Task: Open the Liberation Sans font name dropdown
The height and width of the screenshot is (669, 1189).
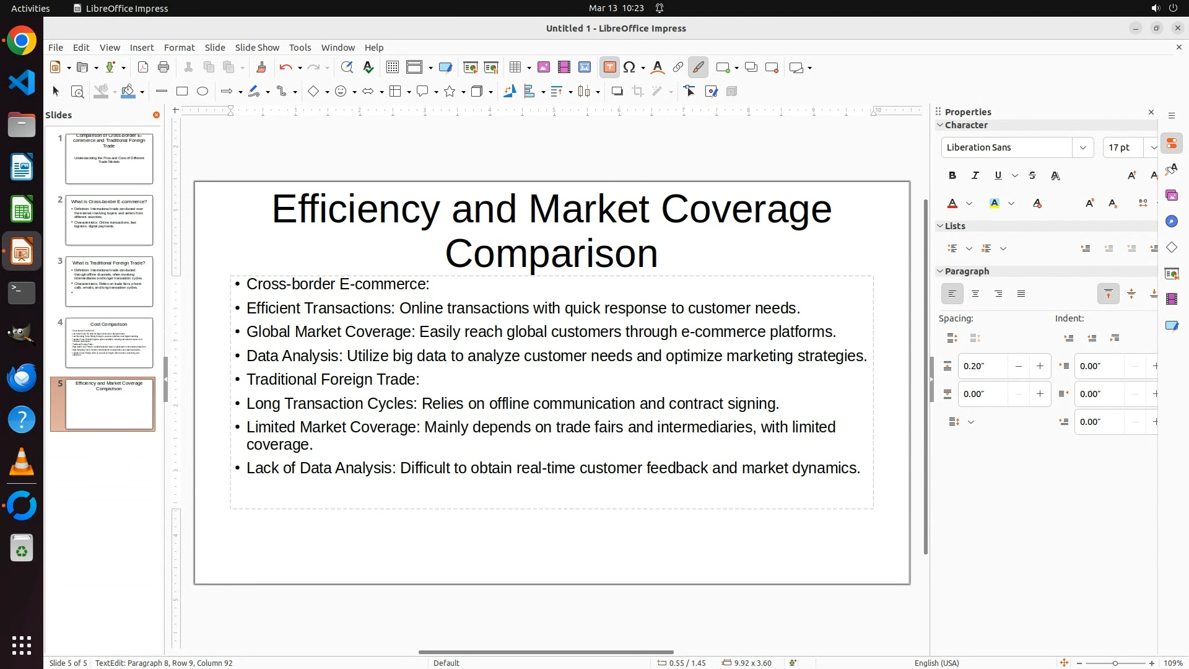Action: [1082, 147]
